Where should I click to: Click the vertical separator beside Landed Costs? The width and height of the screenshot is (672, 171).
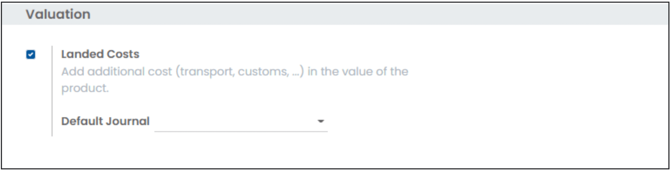click(52, 91)
